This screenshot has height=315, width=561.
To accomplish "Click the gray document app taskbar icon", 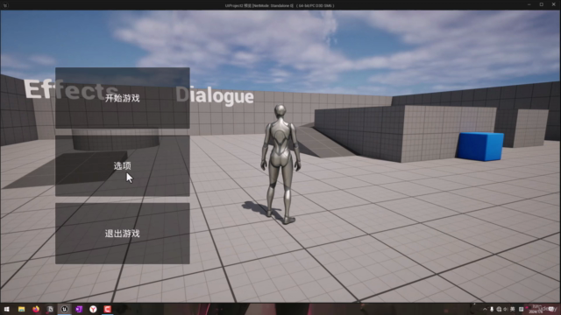I will [x=50, y=309].
